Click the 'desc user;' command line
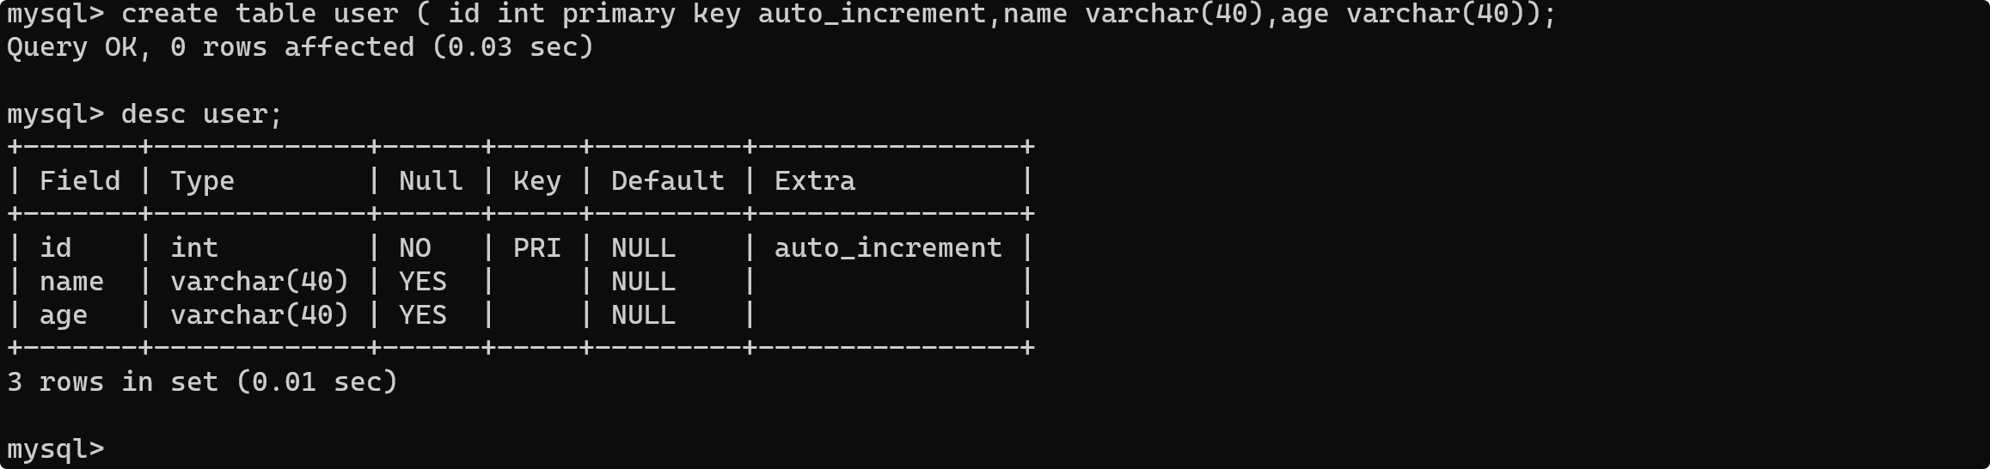Screen dimensions: 1990x469 tap(202, 114)
